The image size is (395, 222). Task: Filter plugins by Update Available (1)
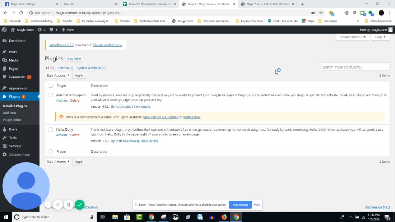(x=91, y=68)
